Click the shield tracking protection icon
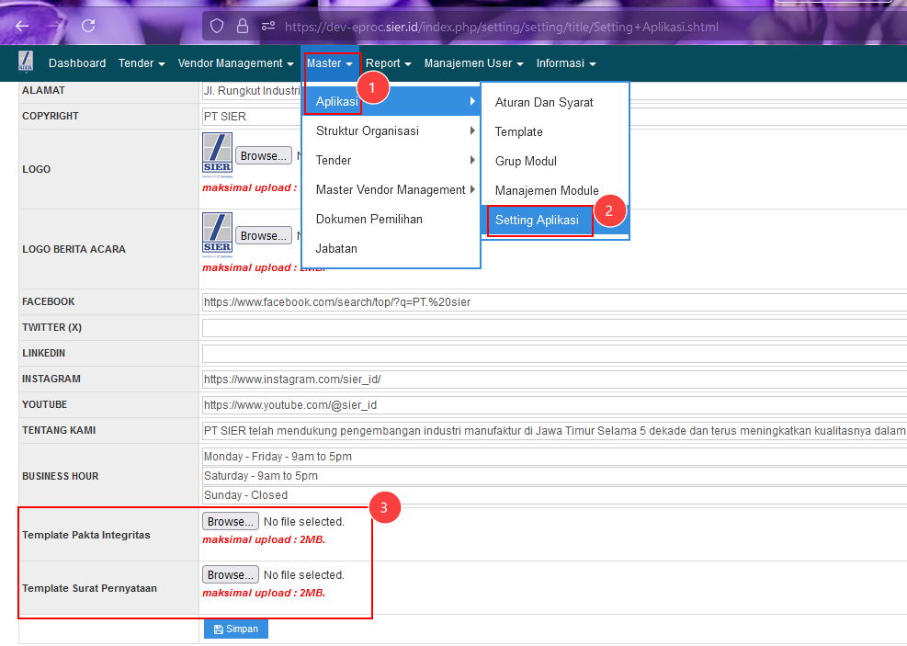Screen dimensions: 907x646 tap(217, 27)
